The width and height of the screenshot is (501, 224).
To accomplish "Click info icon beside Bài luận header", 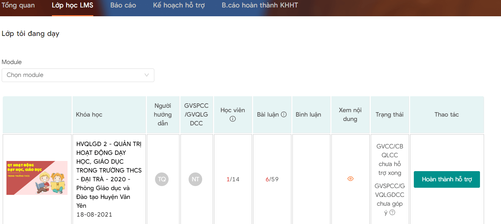I will point(284,115).
